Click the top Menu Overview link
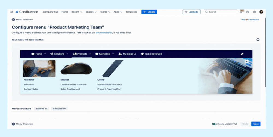 25,20
